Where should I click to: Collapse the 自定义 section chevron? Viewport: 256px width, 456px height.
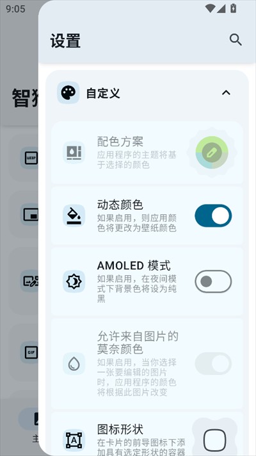point(226,93)
